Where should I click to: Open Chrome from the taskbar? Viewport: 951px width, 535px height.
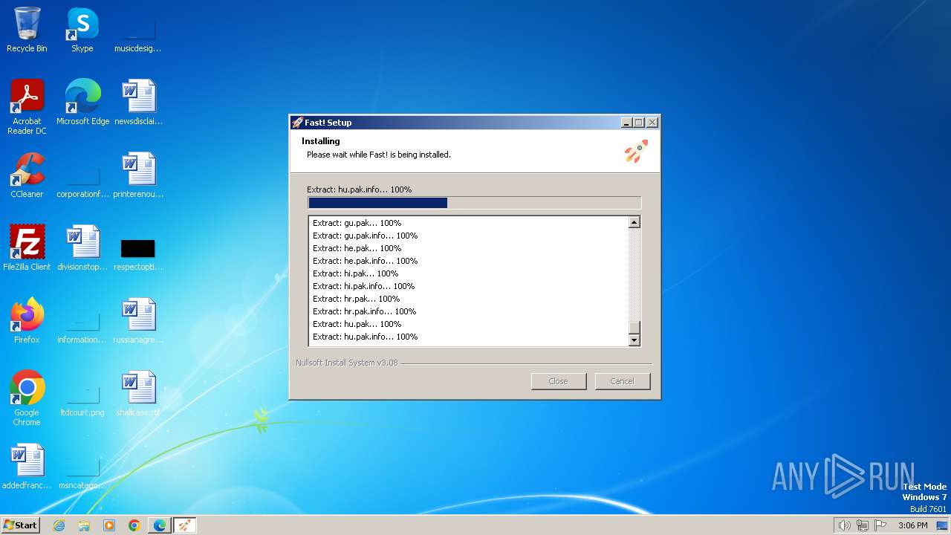click(x=134, y=525)
